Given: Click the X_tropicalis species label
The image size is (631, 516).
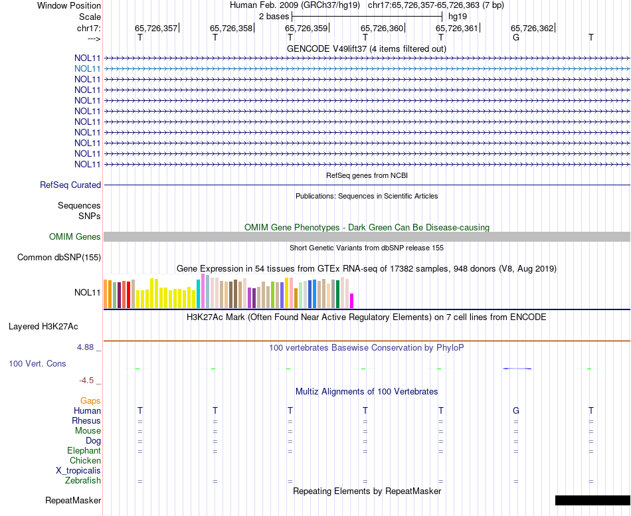Looking at the screenshot, I should pos(78,471).
